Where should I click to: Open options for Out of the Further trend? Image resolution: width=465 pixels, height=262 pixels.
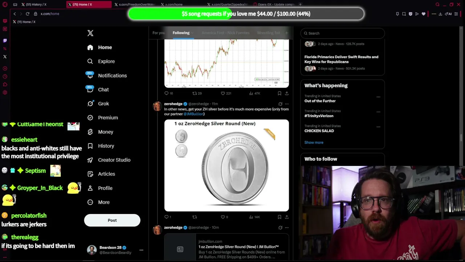(x=378, y=97)
